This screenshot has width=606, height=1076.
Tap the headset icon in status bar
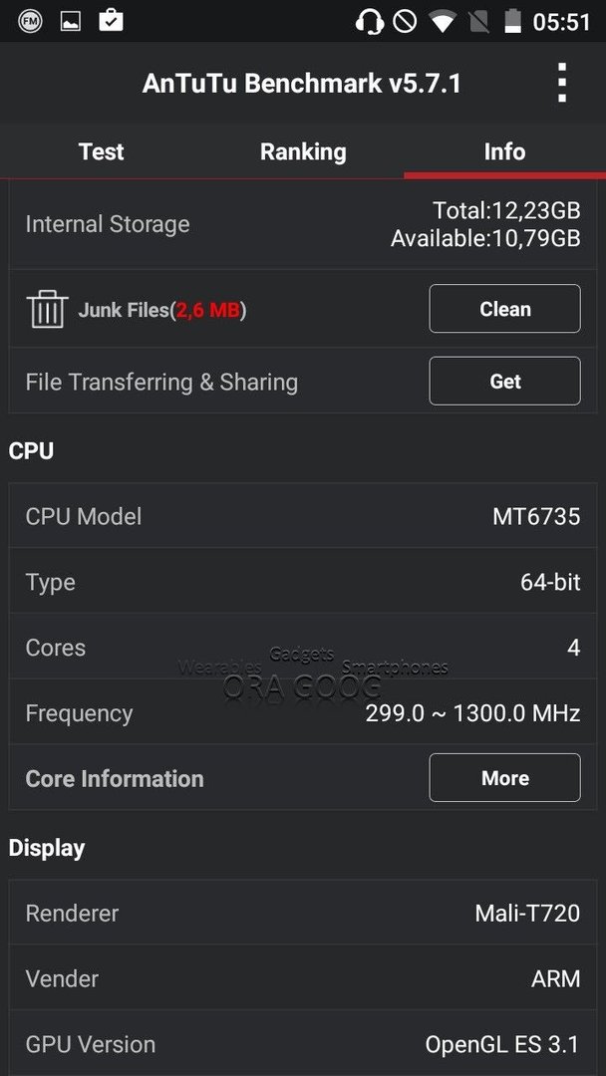pos(369,21)
